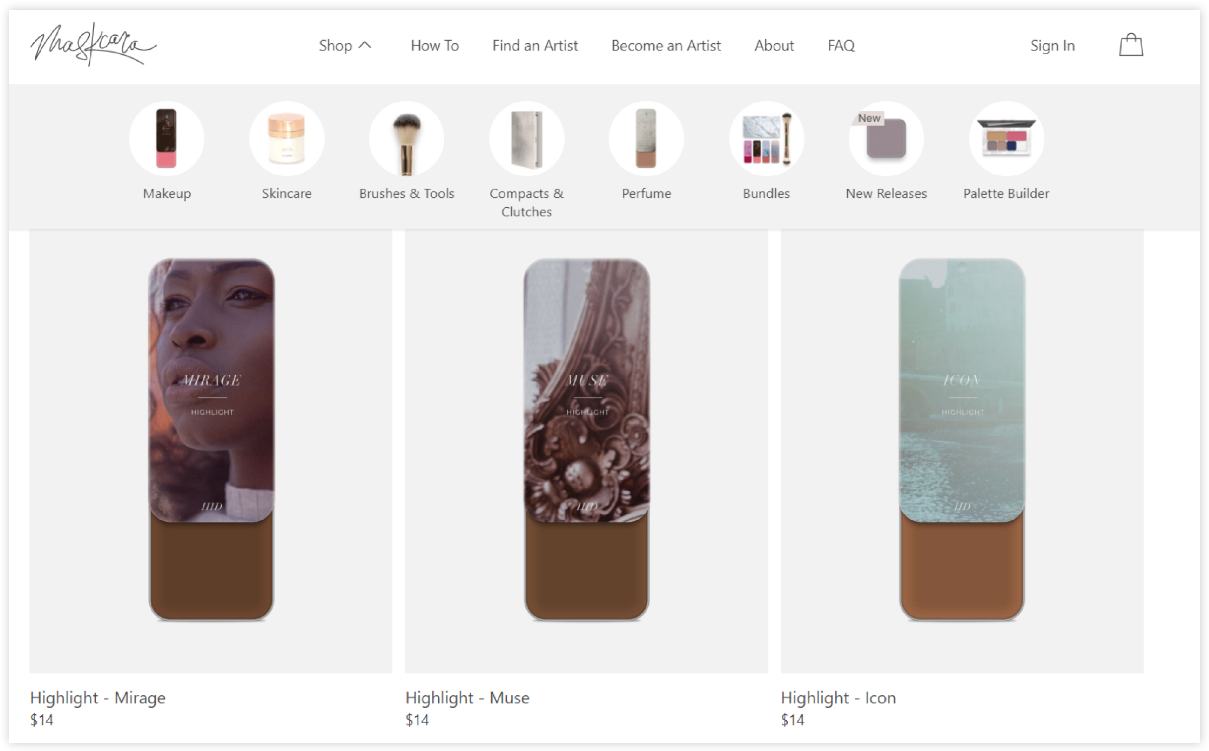Click the Perfume label link

pyautogui.click(x=647, y=193)
